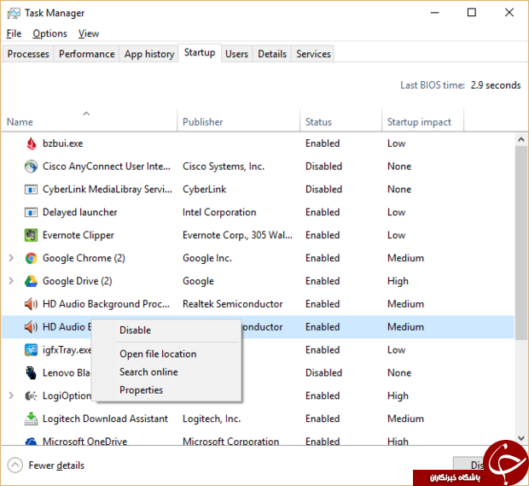Image resolution: width=529 pixels, height=486 pixels.
Task: Click the highlighted HD Audio row speaker icon
Action: tap(31, 327)
